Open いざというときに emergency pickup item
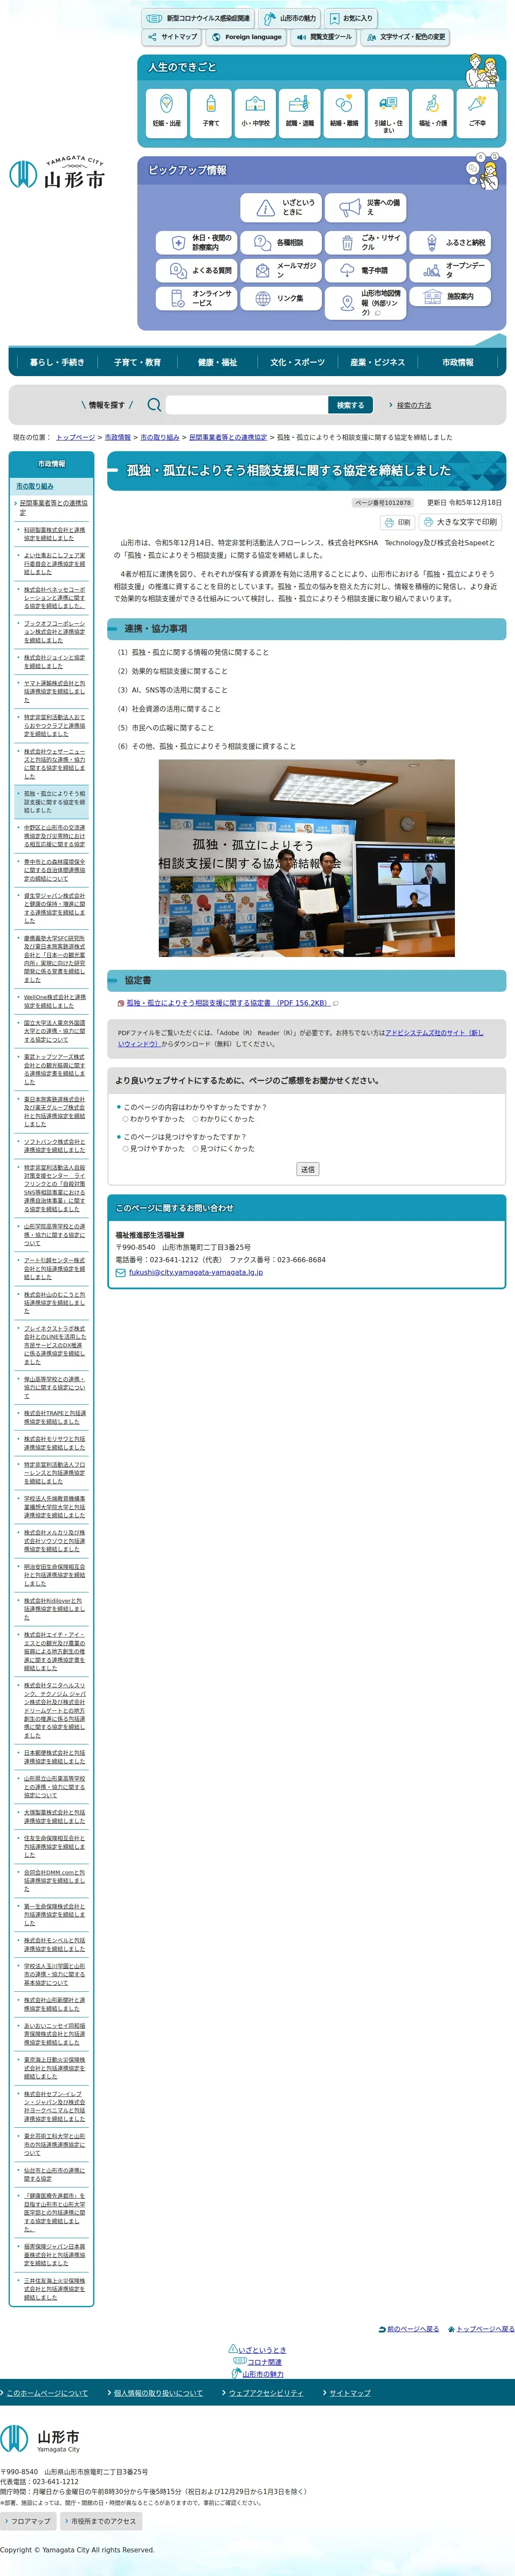The image size is (515, 2576). pos(281,207)
